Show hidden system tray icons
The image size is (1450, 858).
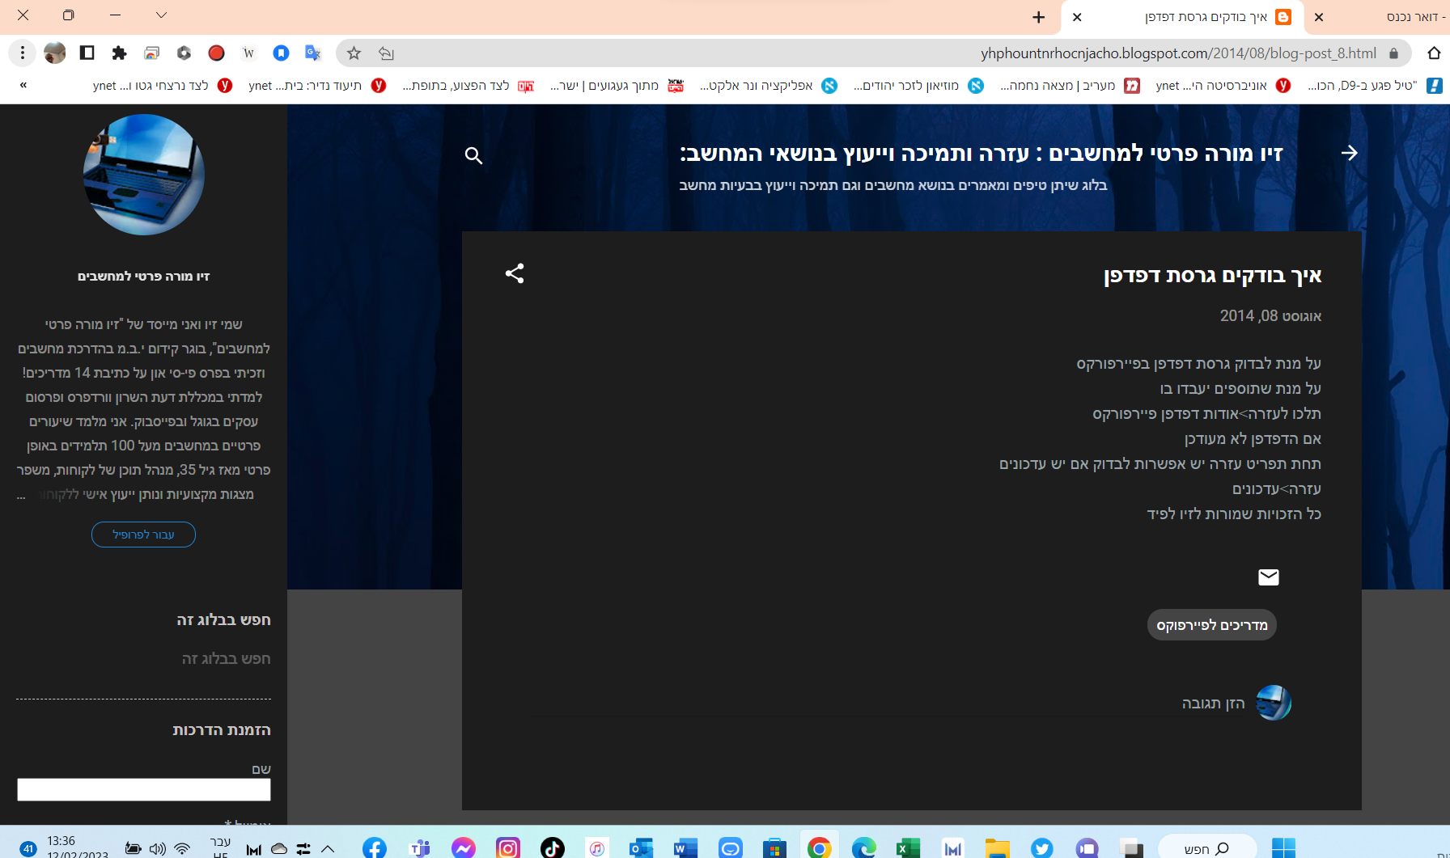coord(328,848)
